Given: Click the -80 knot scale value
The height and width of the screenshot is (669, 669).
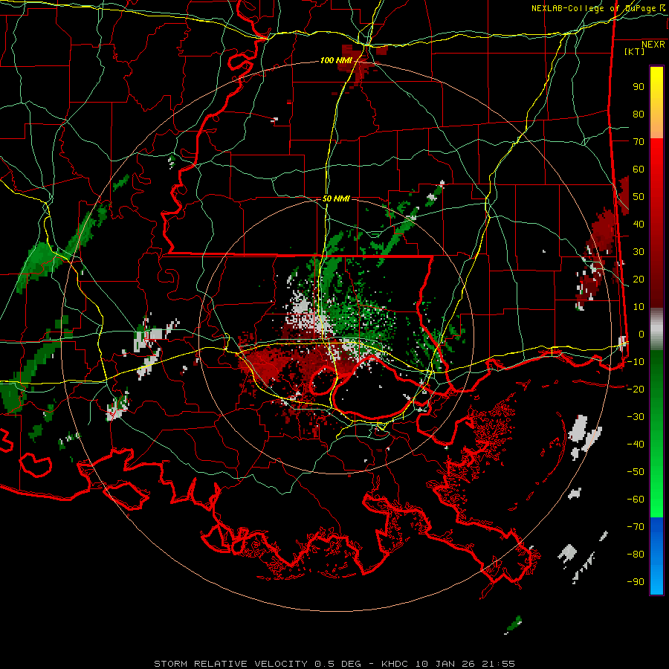Looking at the screenshot, I should 636,555.
